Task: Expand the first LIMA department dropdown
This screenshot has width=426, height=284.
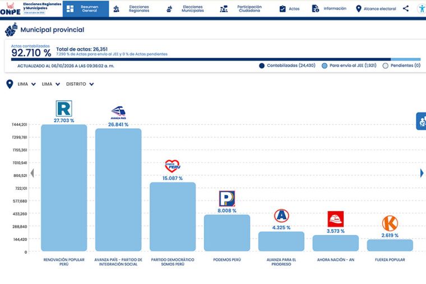Action: click(27, 84)
